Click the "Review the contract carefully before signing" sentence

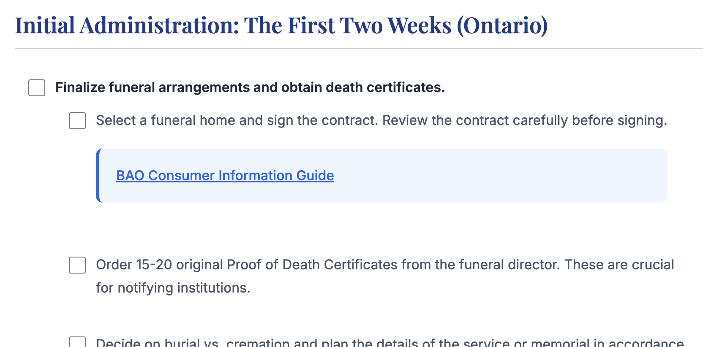tap(524, 120)
